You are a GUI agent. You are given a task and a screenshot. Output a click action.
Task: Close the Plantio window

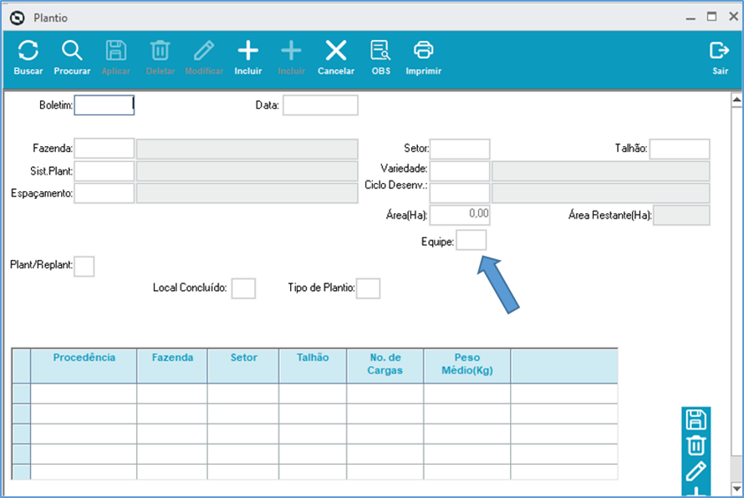pyautogui.click(x=734, y=17)
